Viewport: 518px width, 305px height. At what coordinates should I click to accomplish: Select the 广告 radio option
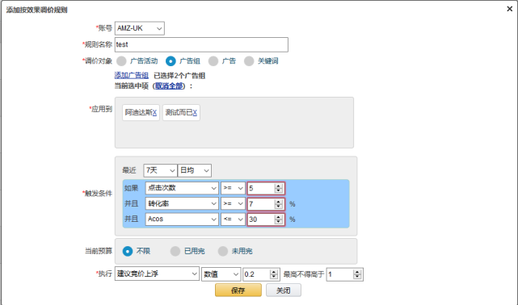213,61
